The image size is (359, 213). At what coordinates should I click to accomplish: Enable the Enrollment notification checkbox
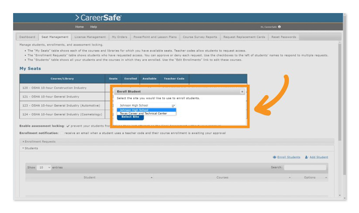coord(62,133)
